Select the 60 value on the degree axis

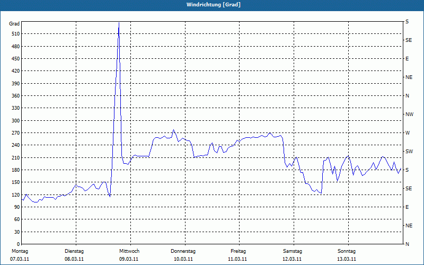coord(17,219)
